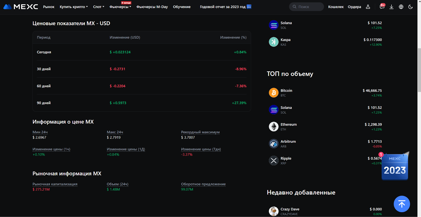Click the Crazy Dave coin icon
The width and height of the screenshot is (421, 217).
pyautogui.click(x=274, y=211)
